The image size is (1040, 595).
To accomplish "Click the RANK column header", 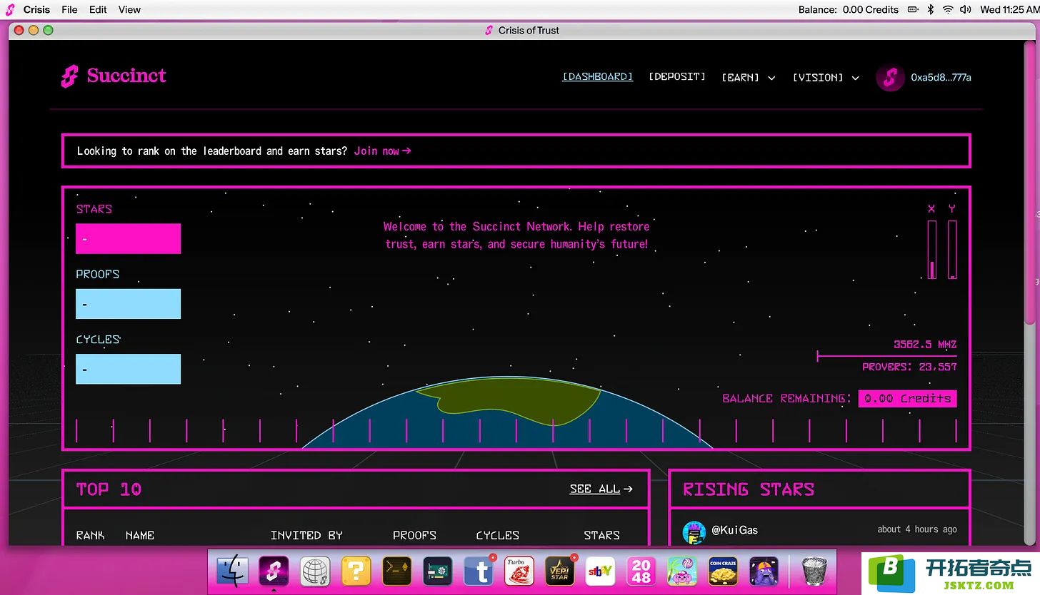I will click(90, 535).
